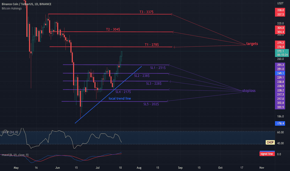Select the blue local trend line drawing

pyautogui.click(x=108, y=95)
